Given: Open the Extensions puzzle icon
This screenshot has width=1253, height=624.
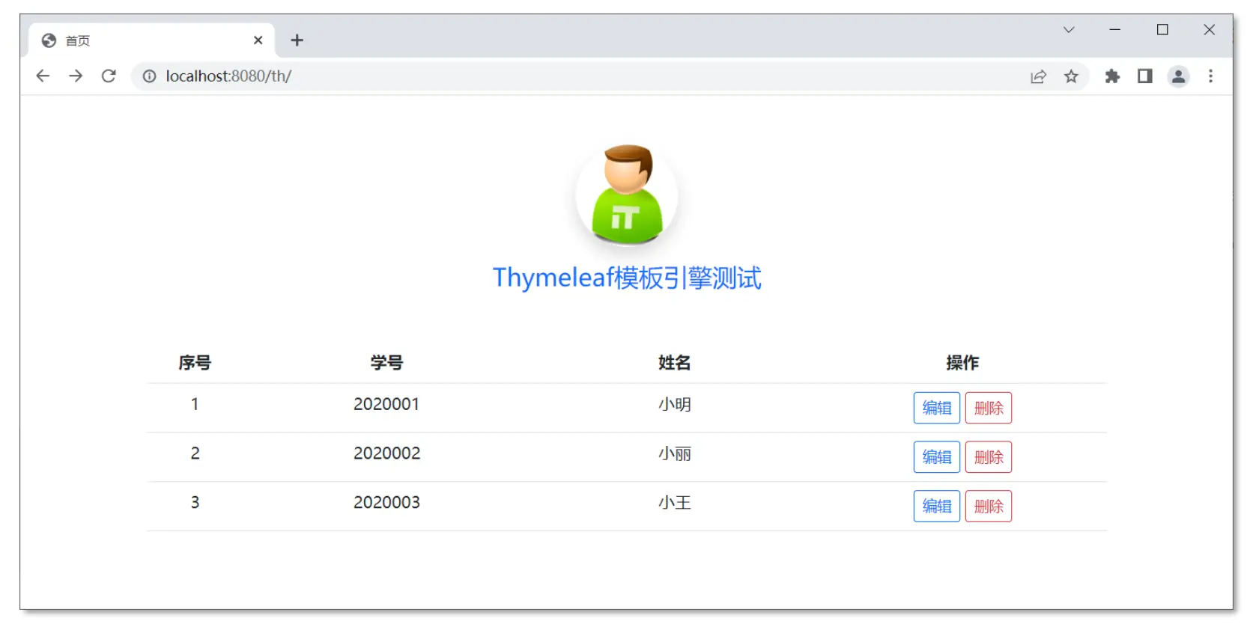Looking at the screenshot, I should [x=1112, y=76].
